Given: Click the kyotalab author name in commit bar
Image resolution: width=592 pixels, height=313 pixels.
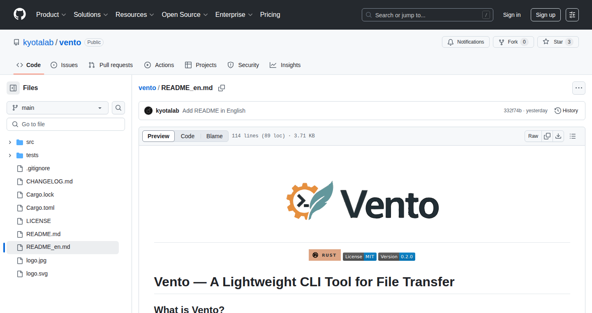Looking at the screenshot, I should click(167, 111).
